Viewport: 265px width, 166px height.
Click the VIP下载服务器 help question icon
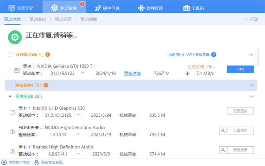tap(214, 55)
